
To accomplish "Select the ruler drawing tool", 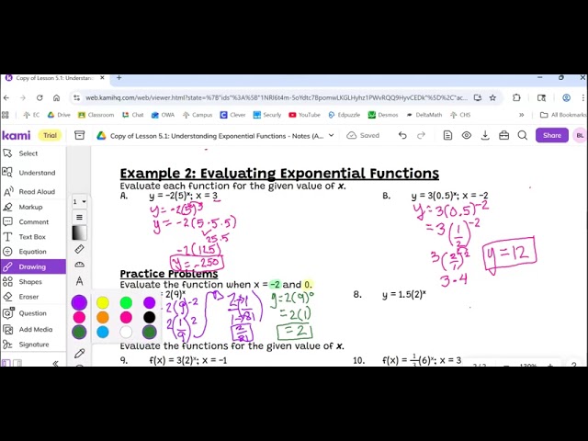I will point(80,249).
